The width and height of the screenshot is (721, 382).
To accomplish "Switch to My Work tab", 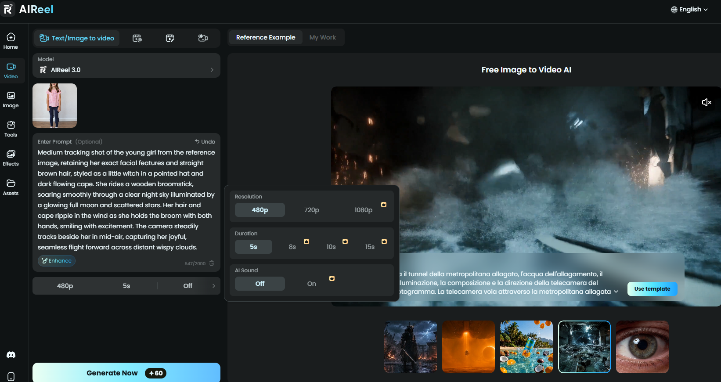I will (323, 37).
